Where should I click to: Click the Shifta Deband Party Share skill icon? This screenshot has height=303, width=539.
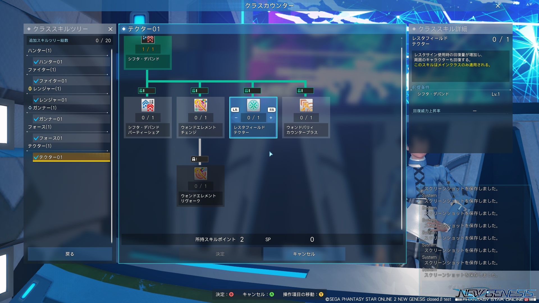tap(148, 105)
